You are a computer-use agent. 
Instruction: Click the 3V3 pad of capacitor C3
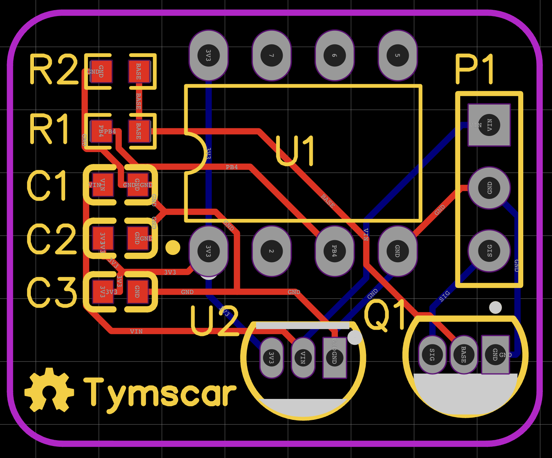(103, 292)
